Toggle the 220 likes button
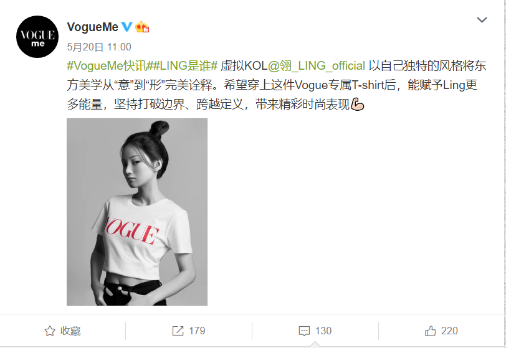 (441, 331)
